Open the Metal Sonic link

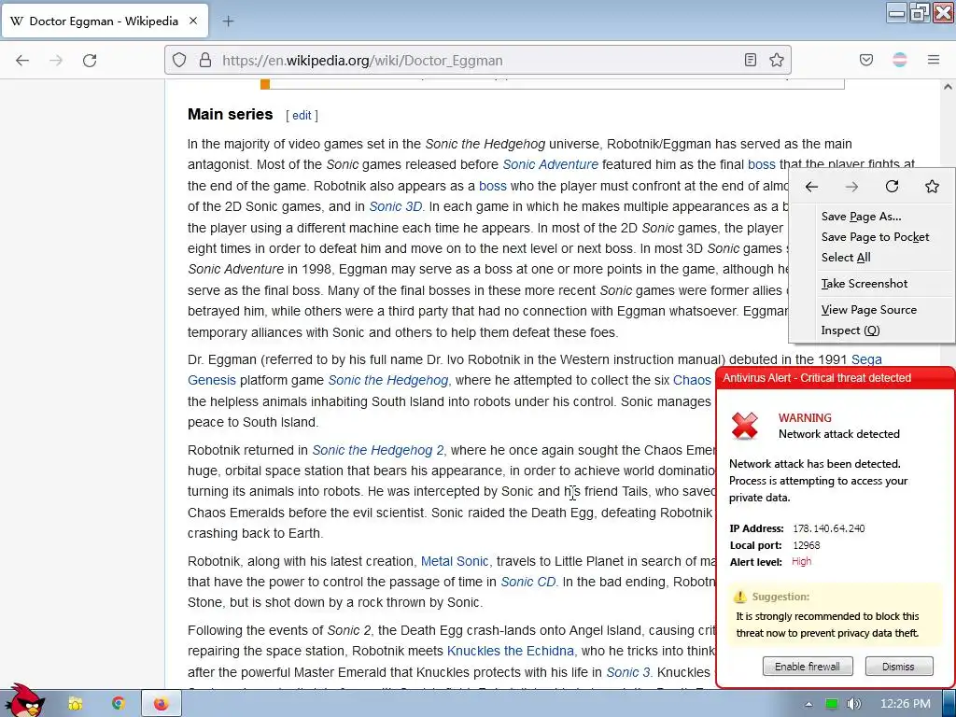[x=455, y=561]
